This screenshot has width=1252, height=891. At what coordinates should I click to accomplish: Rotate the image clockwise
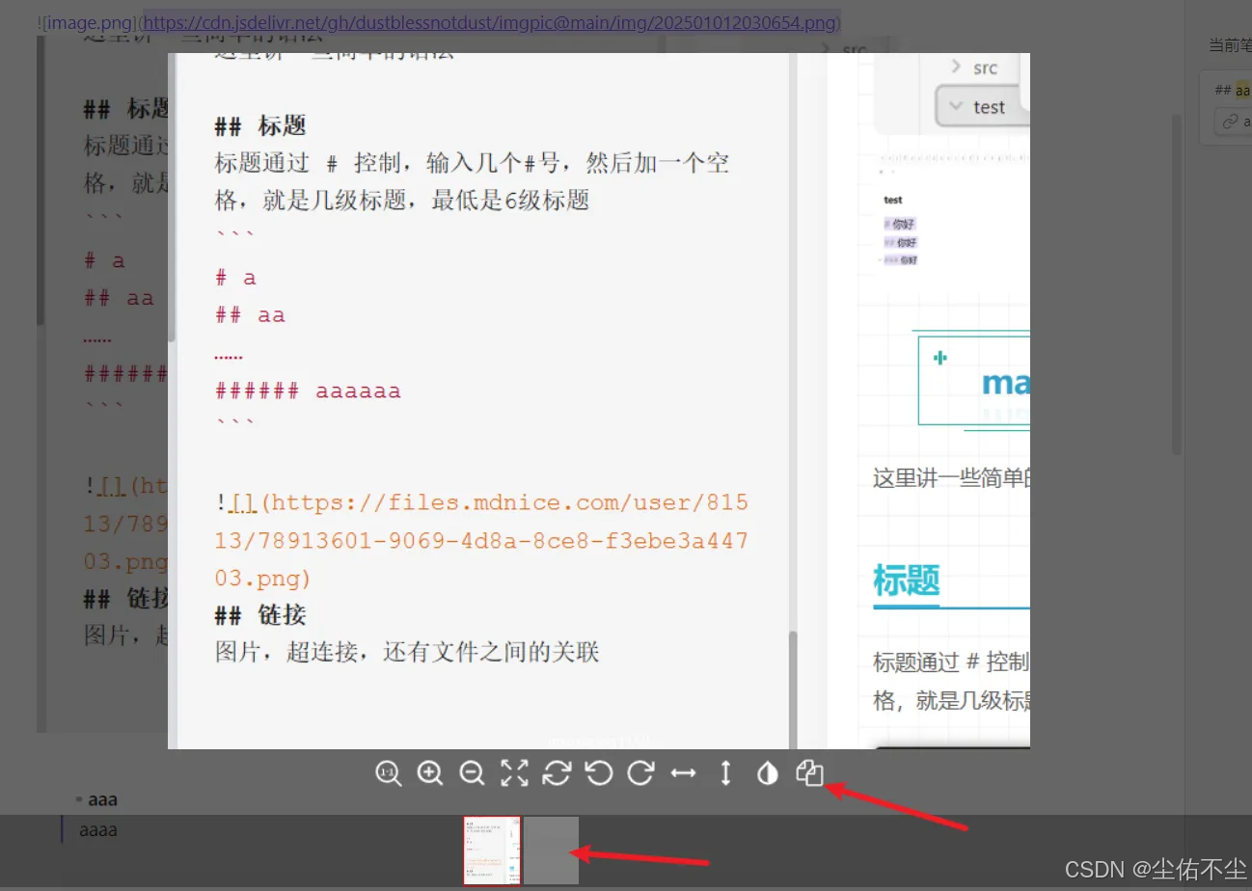(x=641, y=773)
